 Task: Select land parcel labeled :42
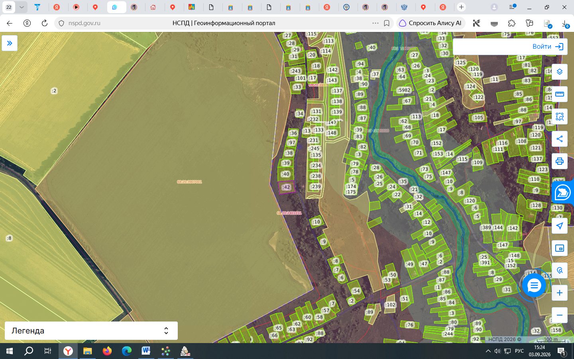286,187
